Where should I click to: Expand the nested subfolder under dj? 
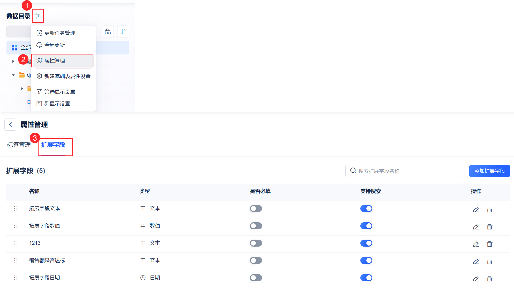click(22, 89)
